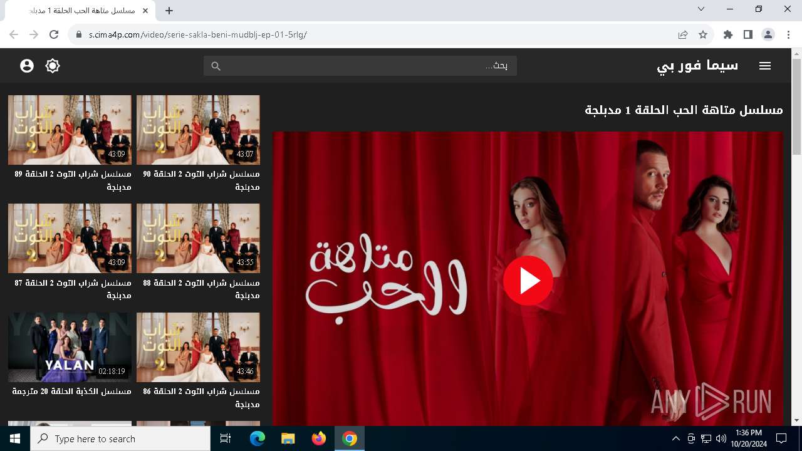Image resolution: width=802 pixels, height=451 pixels.
Task: Reload the page with the refresh icon
Action: (x=54, y=34)
